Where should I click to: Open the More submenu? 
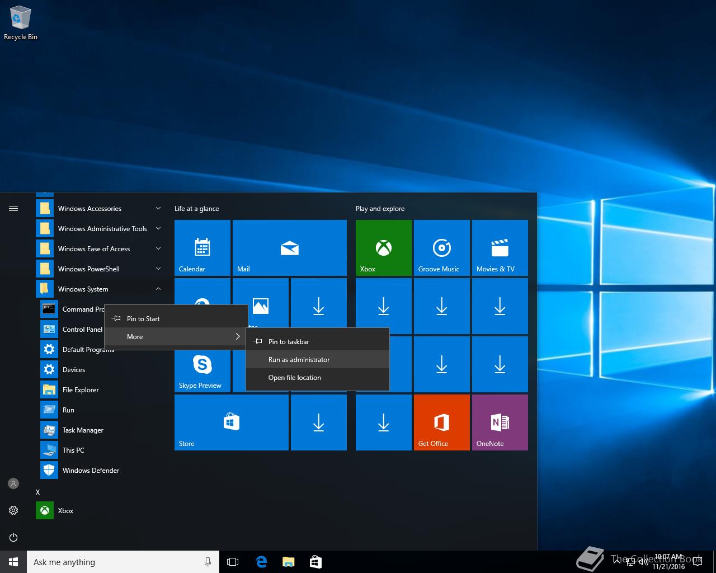(x=176, y=336)
